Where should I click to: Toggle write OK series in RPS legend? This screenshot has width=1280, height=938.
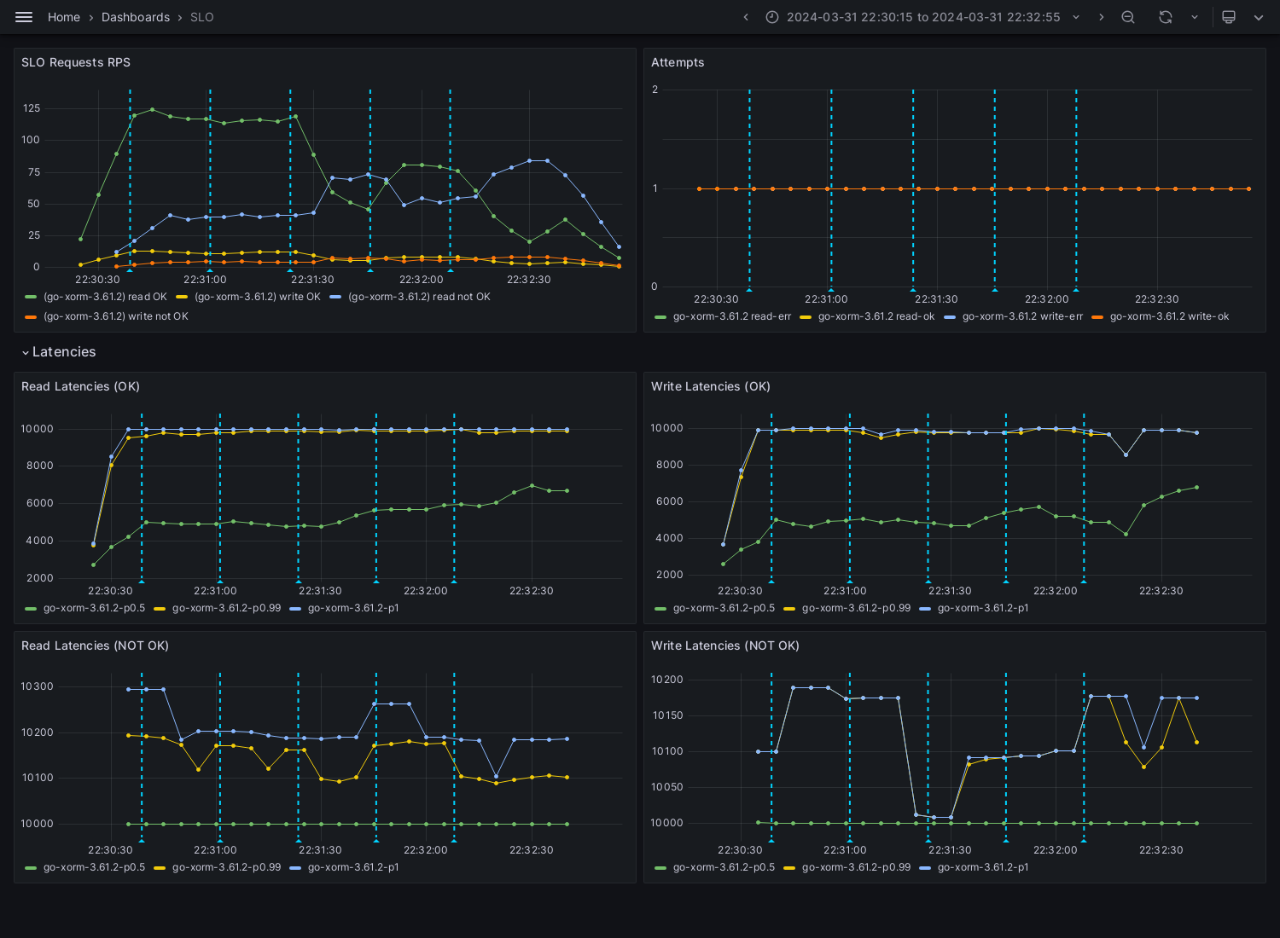tap(258, 297)
